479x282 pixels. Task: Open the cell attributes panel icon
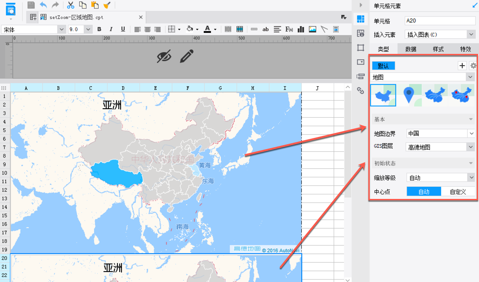(360, 33)
